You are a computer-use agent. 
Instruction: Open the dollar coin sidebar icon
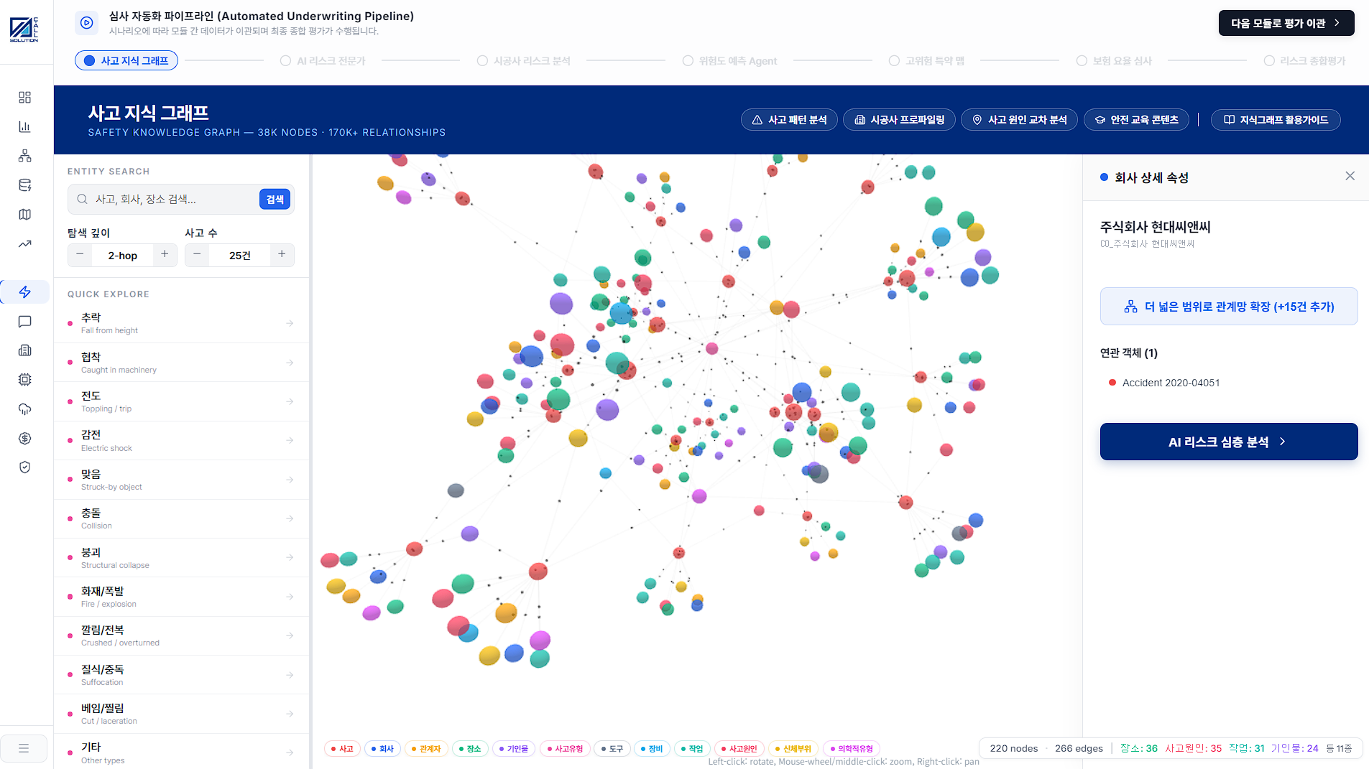[x=25, y=438]
